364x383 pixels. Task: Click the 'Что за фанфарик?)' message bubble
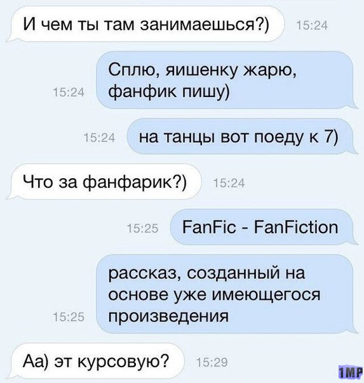tap(104, 182)
